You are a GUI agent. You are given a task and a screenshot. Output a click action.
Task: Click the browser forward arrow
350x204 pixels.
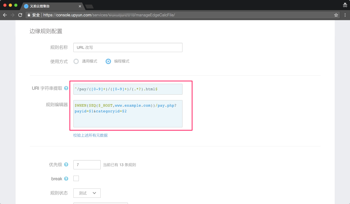coord(13,15)
